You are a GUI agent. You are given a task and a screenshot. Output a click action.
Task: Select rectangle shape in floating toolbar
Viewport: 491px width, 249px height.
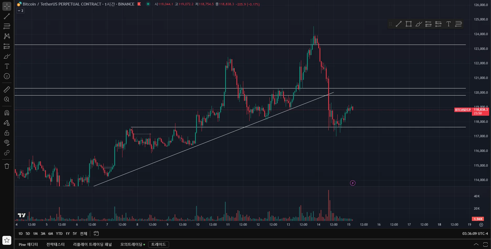click(408, 24)
